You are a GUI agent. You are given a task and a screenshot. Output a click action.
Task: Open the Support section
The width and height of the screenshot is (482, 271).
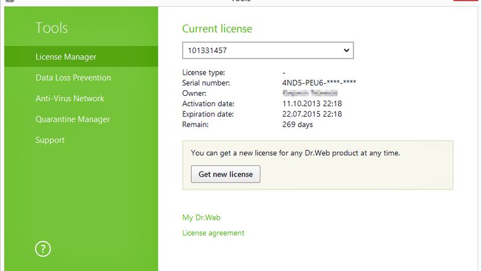click(50, 140)
